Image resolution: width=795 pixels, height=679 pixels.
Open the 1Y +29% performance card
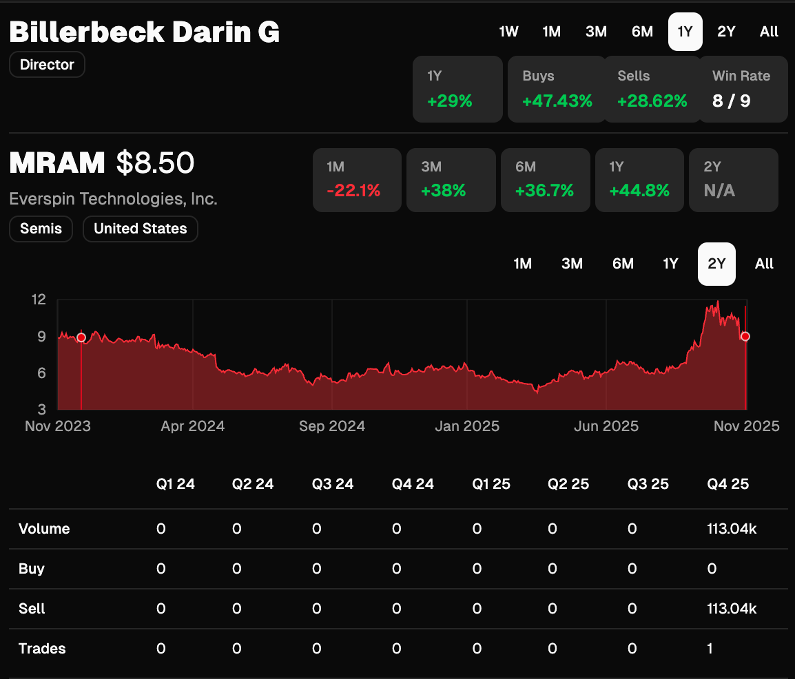click(x=458, y=90)
